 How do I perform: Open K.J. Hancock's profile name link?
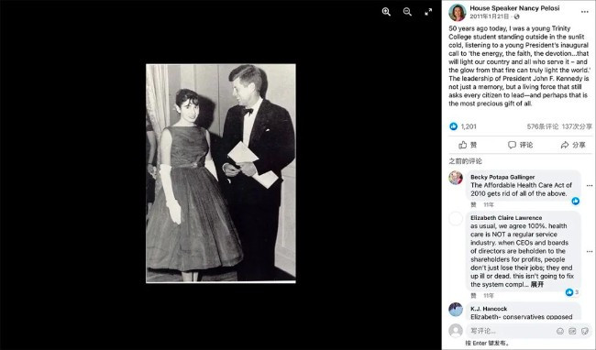coord(489,309)
